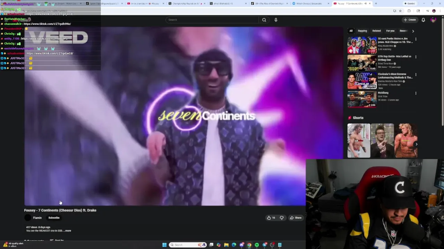Viewport: 444px width, 249px height.
Task: Expand the description with ...more
Action: click(x=67, y=231)
